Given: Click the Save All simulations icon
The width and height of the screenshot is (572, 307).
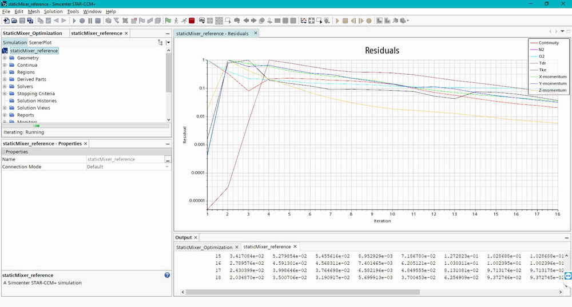Looking at the screenshot, I should click(30, 21).
